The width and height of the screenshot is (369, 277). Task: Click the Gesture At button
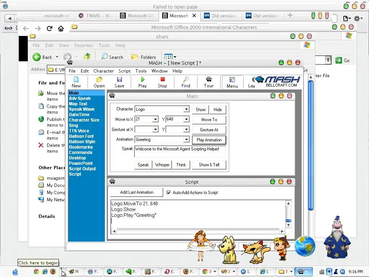click(209, 130)
